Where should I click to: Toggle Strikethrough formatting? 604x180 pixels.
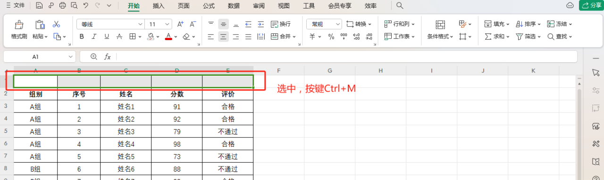119,36
